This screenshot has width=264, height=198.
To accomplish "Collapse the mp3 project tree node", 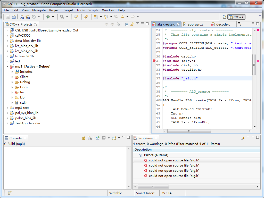I will click(x=7, y=67).
